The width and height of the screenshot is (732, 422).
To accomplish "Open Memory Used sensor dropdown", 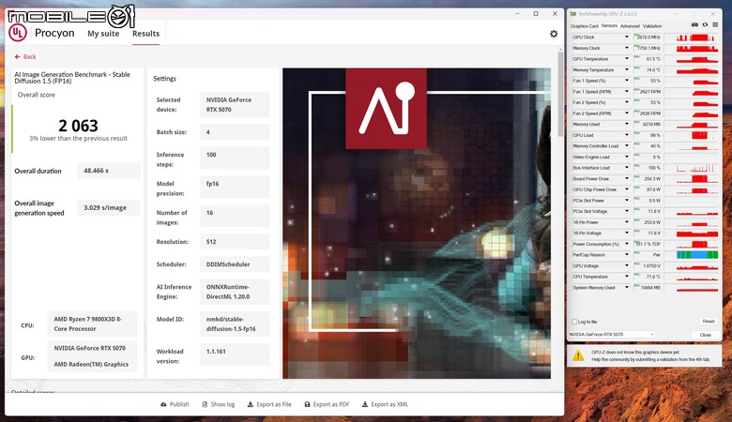I will click(x=627, y=124).
